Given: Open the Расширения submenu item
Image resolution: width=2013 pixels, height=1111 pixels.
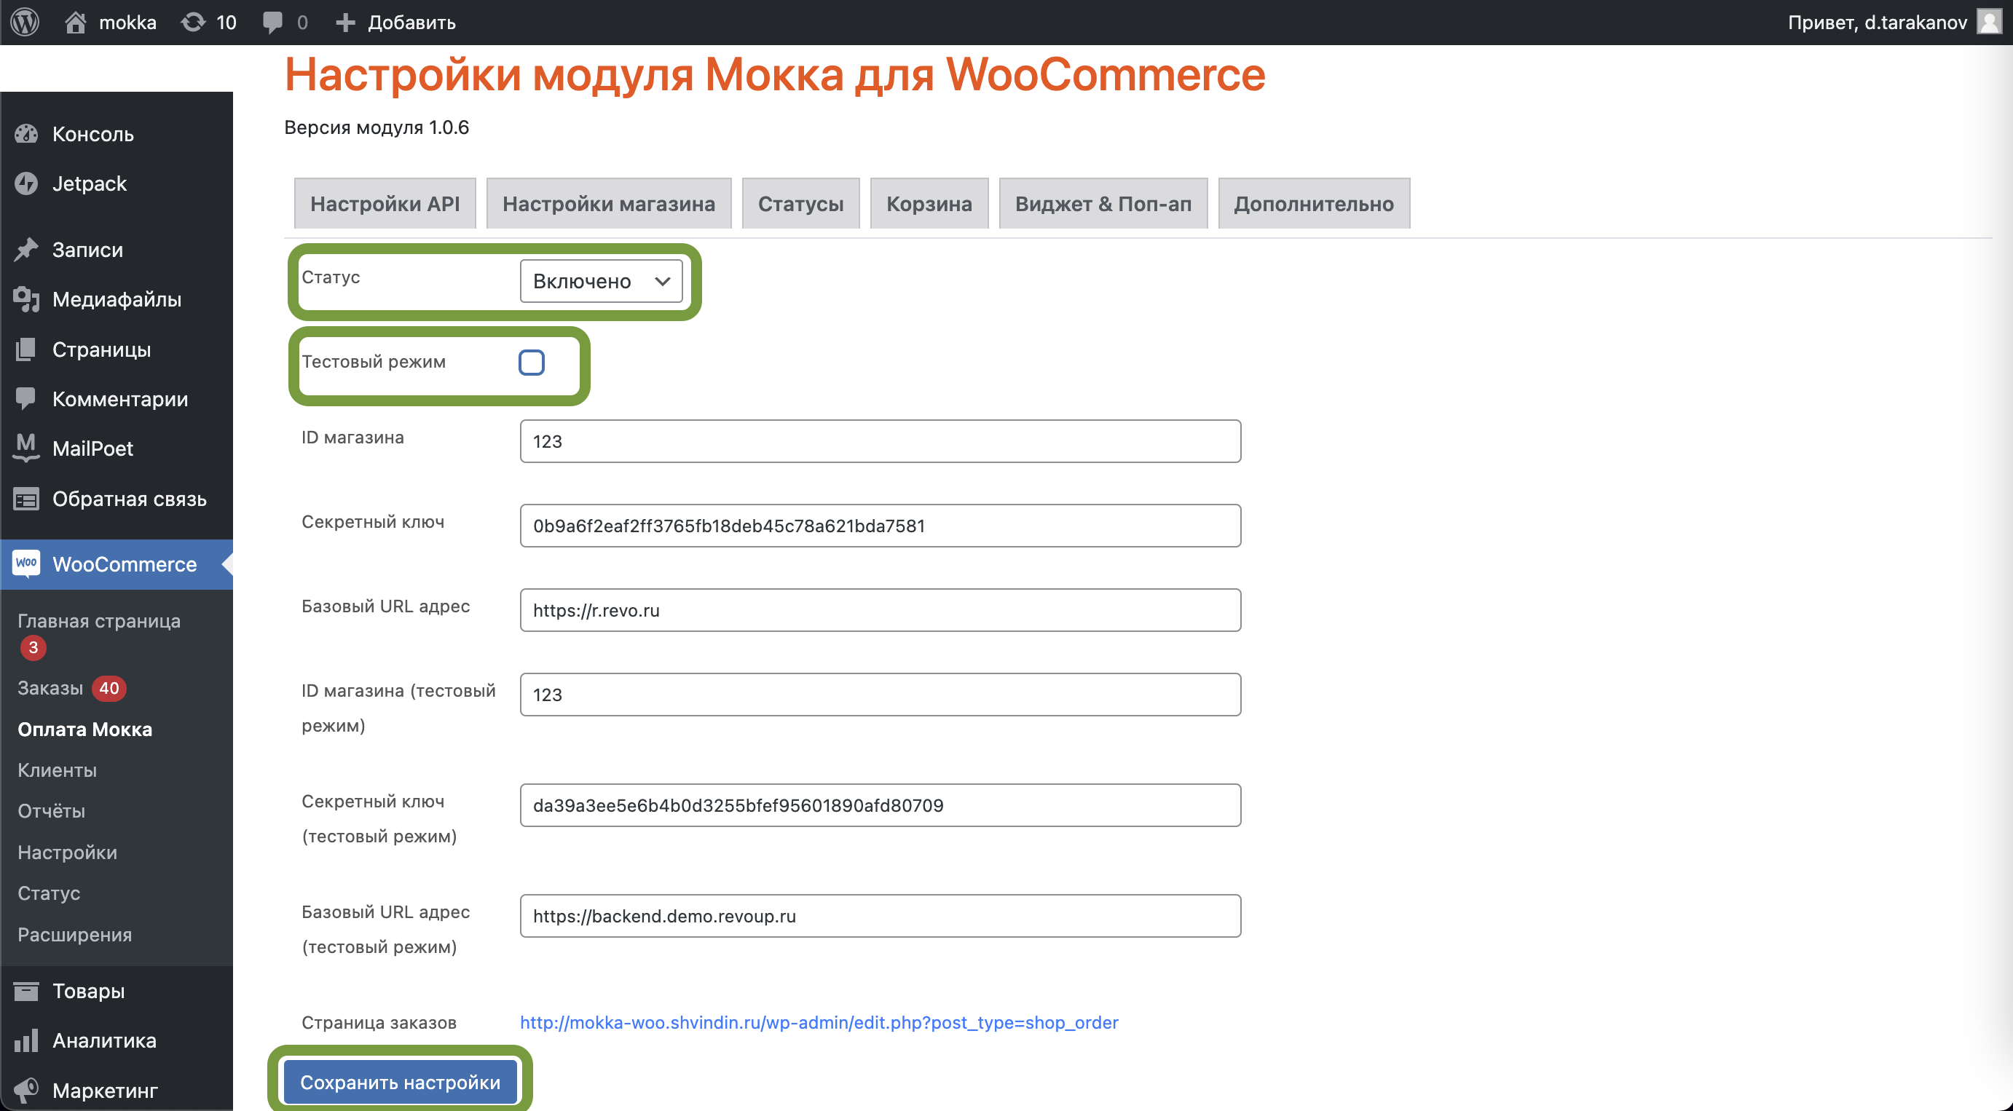Looking at the screenshot, I should [x=75, y=934].
